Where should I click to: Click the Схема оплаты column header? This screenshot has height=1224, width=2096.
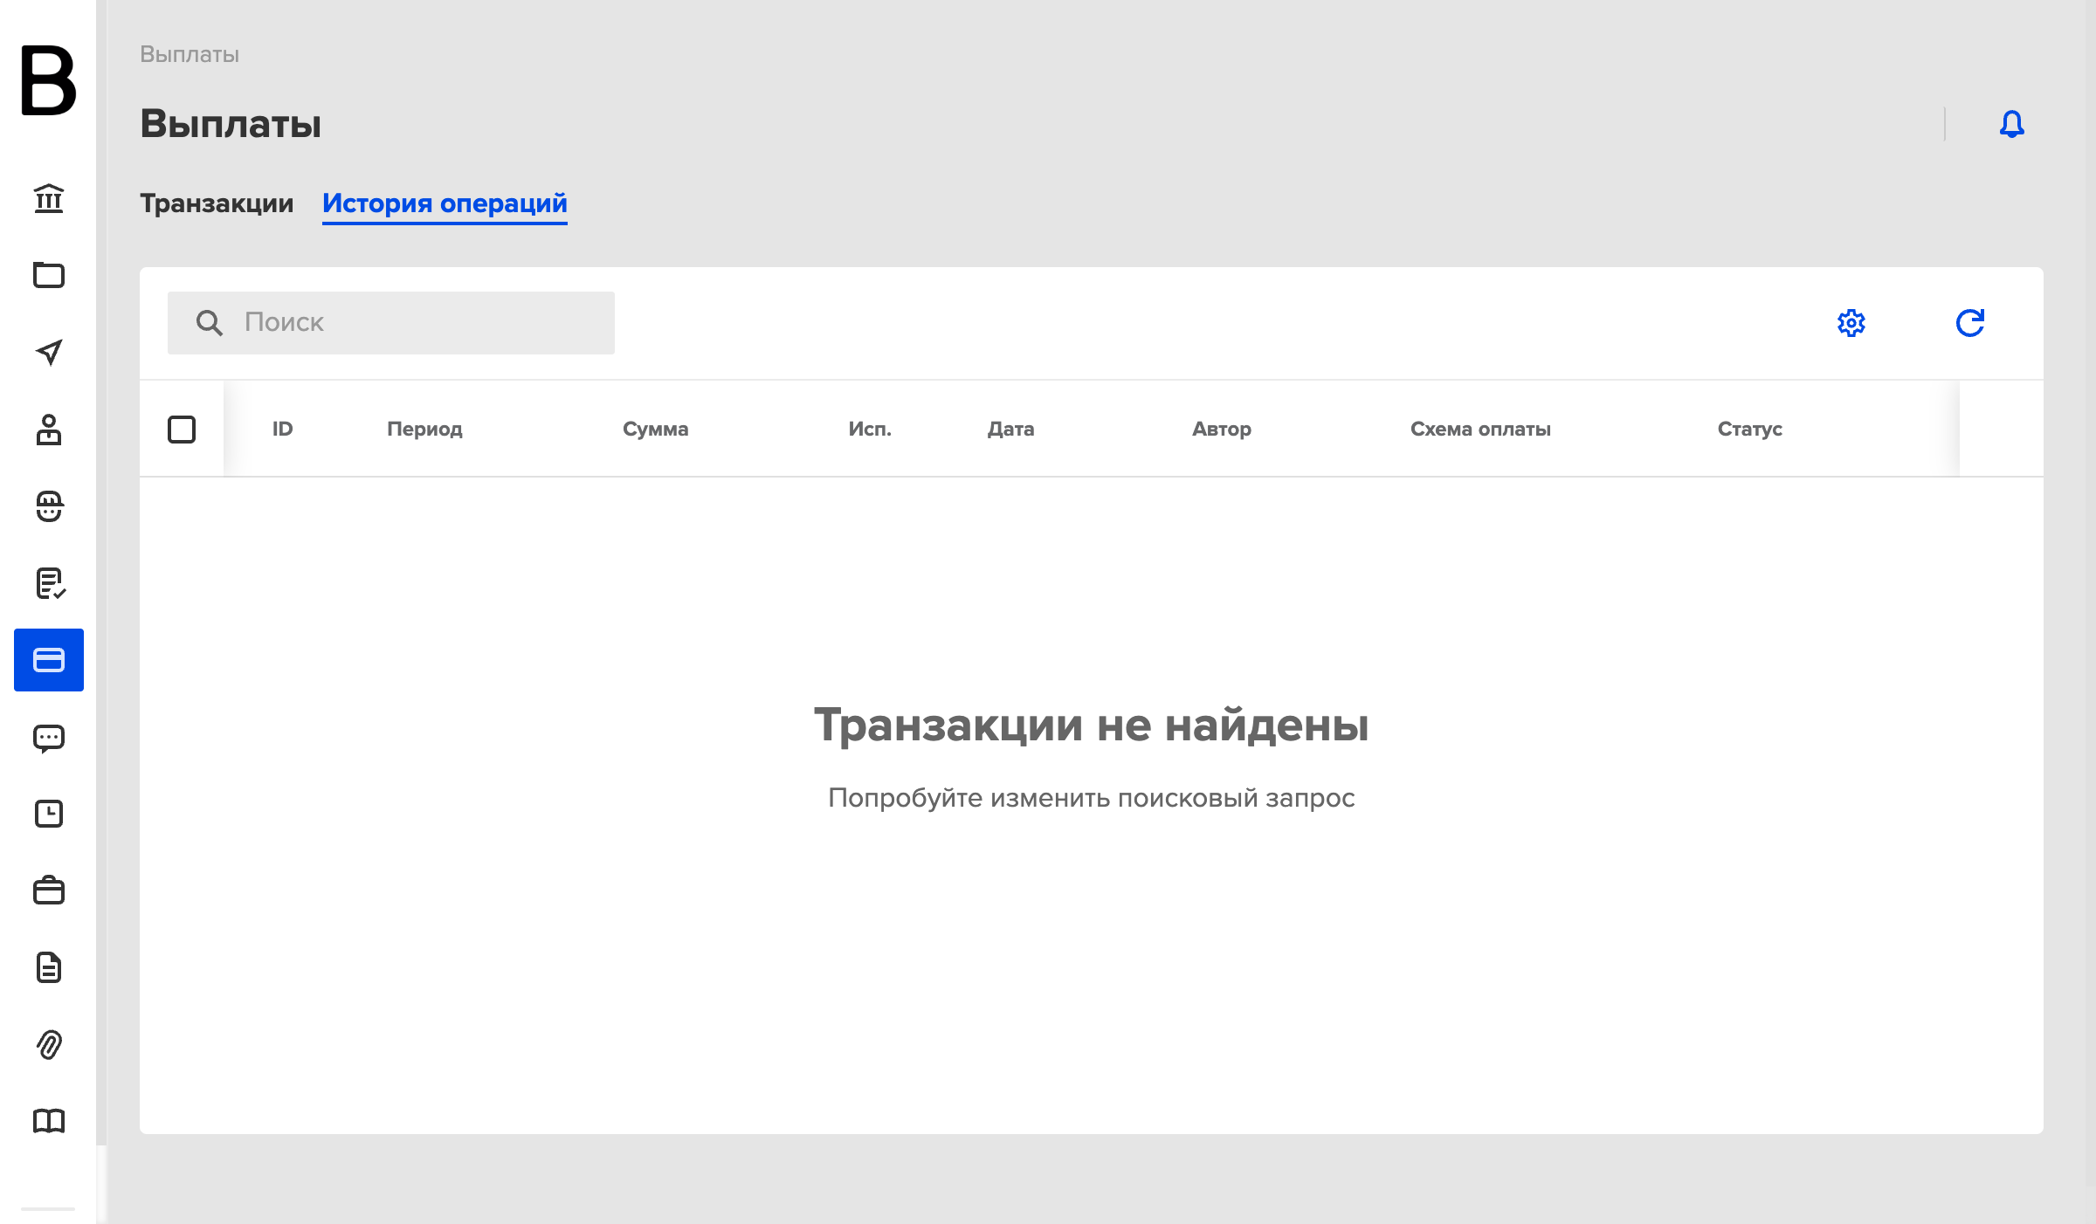pyautogui.click(x=1480, y=429)
